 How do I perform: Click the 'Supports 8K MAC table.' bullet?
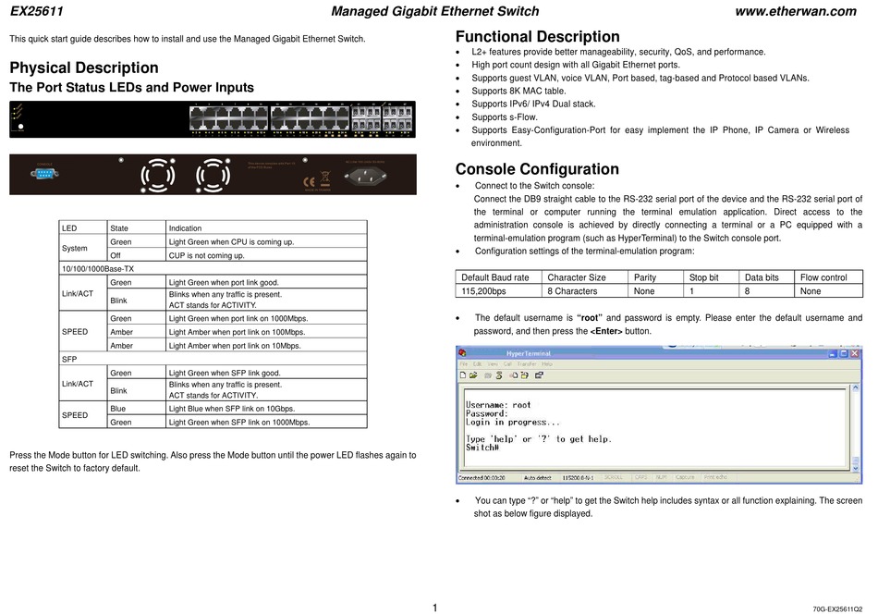pos(518,91)
